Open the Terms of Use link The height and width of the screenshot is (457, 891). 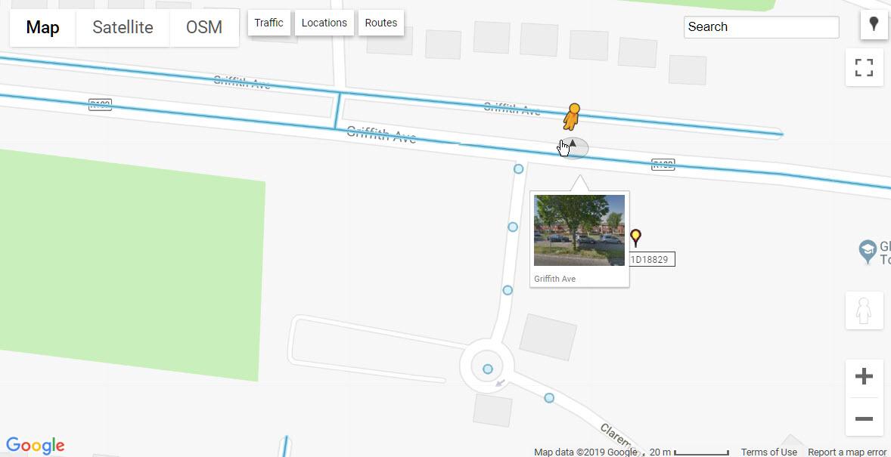coord(768,452)
